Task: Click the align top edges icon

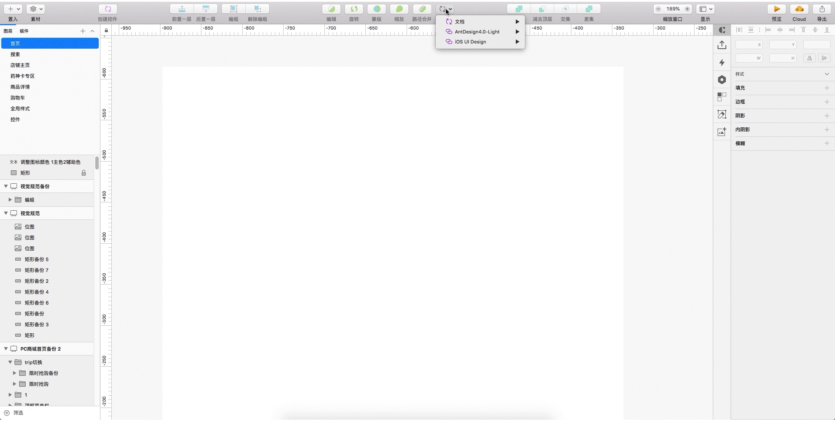Action: click(804, 30)
